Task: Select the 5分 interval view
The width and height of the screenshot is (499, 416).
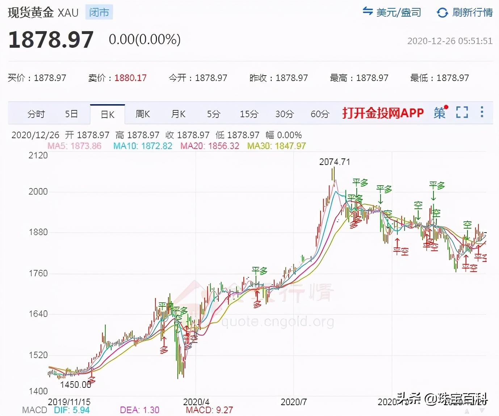Action: coord(213,114)
